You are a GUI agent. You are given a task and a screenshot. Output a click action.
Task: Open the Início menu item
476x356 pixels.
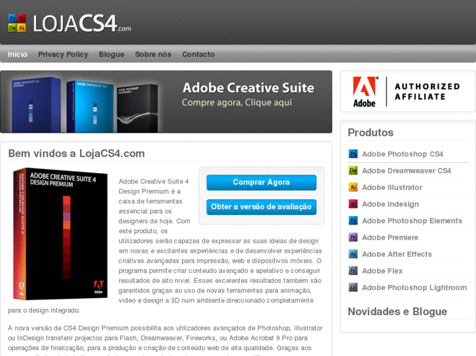coord(18,54)
